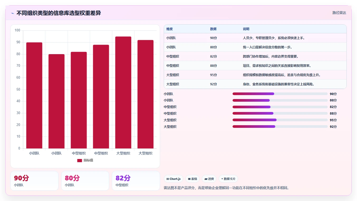Click the 维度 column header

pos(170,29)
